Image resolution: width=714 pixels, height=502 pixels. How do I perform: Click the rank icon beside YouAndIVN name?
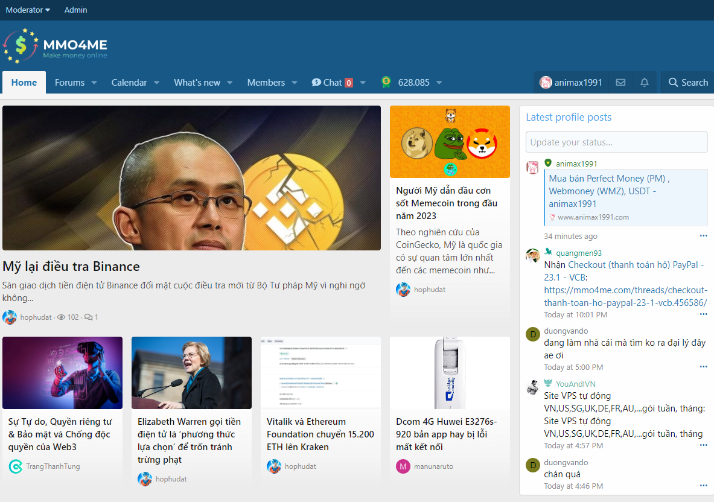548,383
